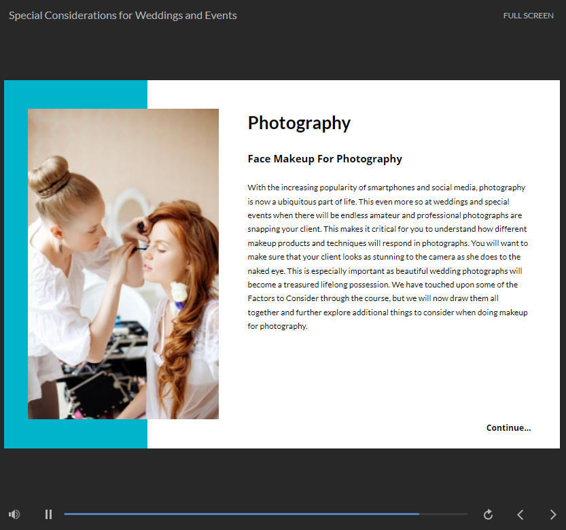Click the makeup case in the photo
Screen dimensions: 566x530
102,391
